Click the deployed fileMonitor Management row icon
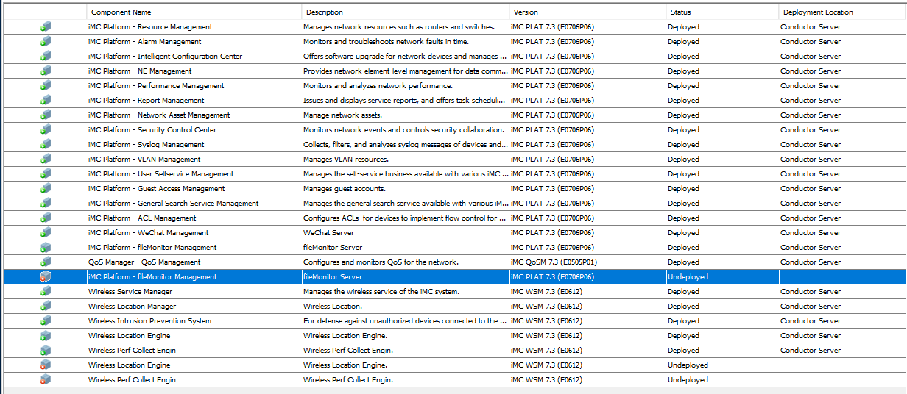The height and width of the screenshot is (394, 907). point(46,248)
